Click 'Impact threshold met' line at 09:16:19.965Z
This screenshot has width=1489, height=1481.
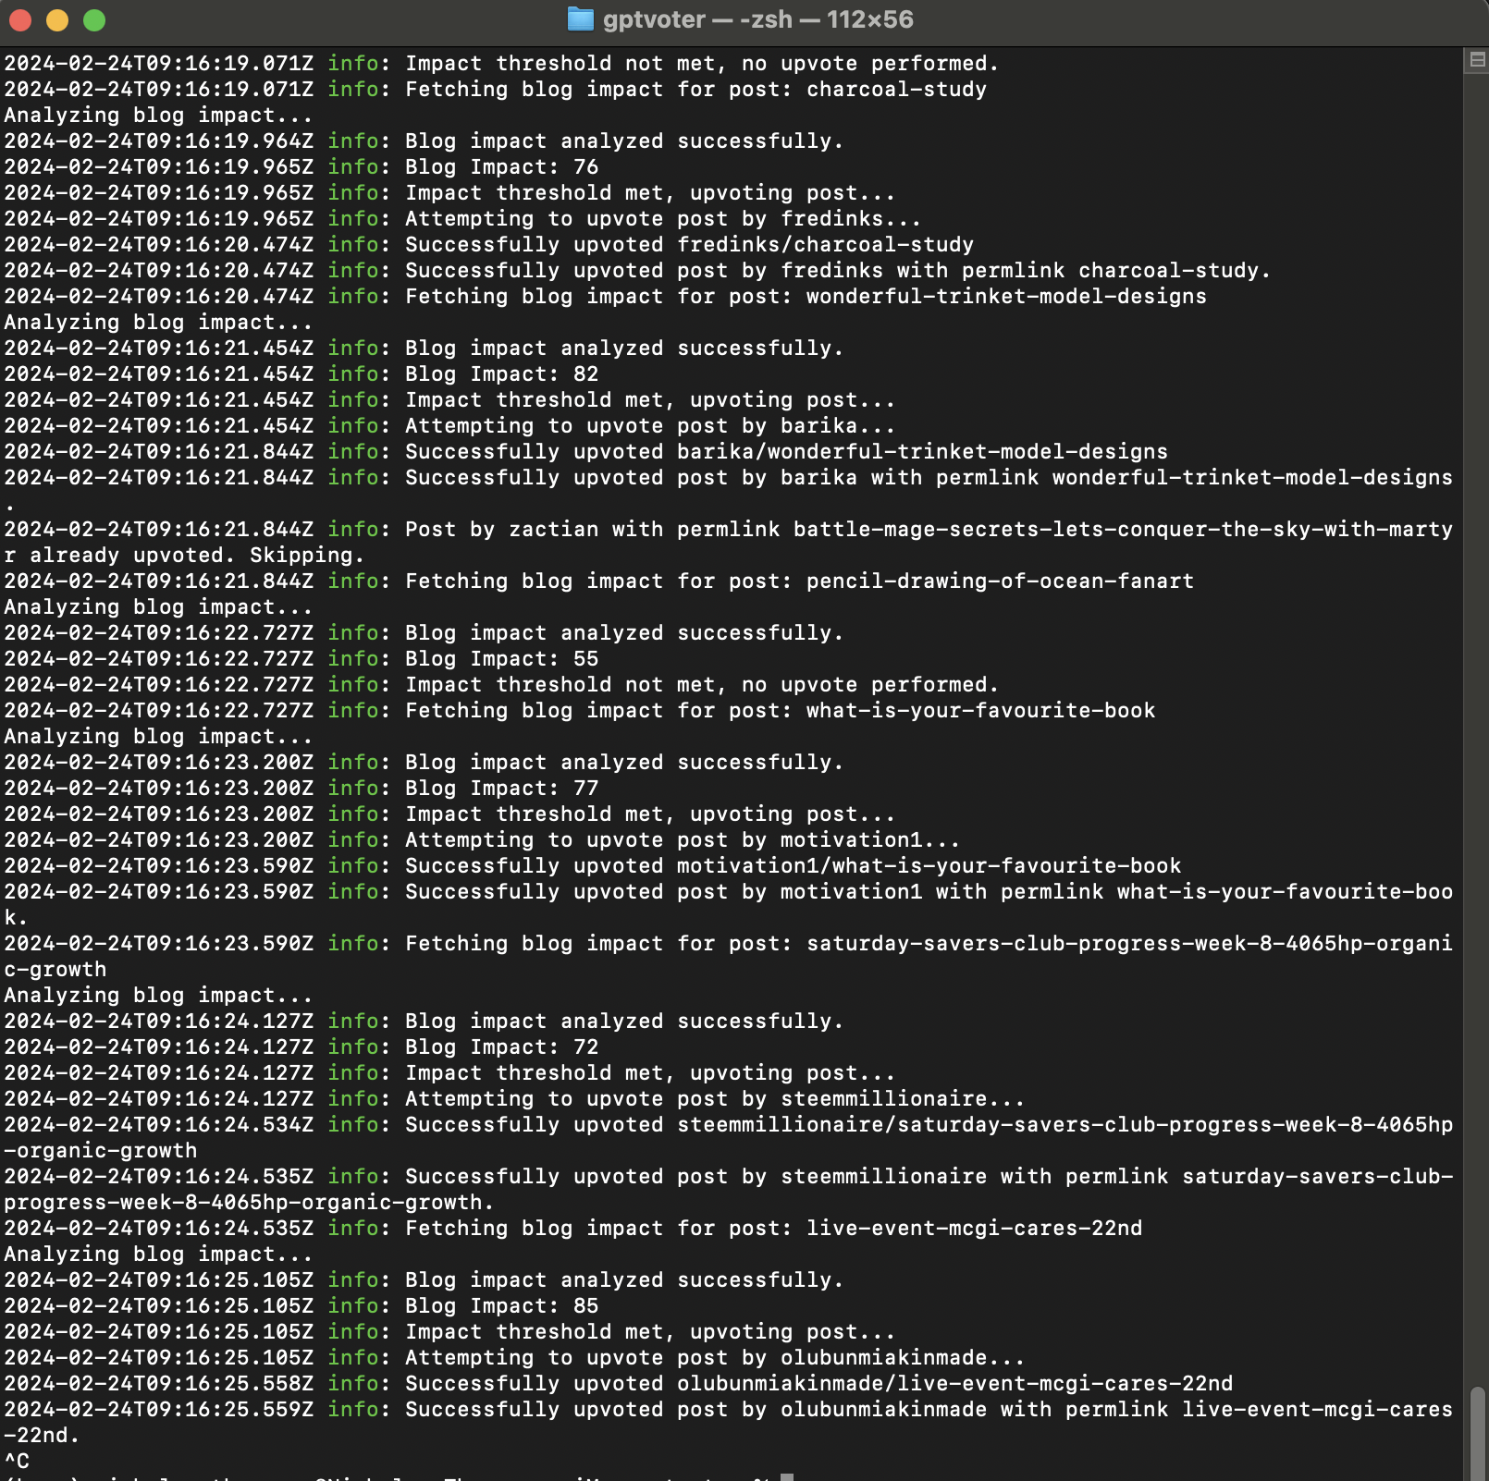[x=650, y=193]
